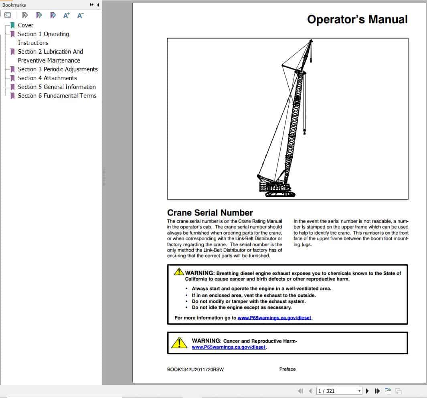Click the expand current bookmark icon
Viewport: 427px width, 398px height.
(25, 15)
